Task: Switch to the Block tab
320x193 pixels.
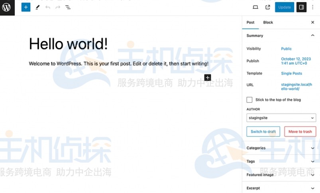Action: [x=268, y=22]
